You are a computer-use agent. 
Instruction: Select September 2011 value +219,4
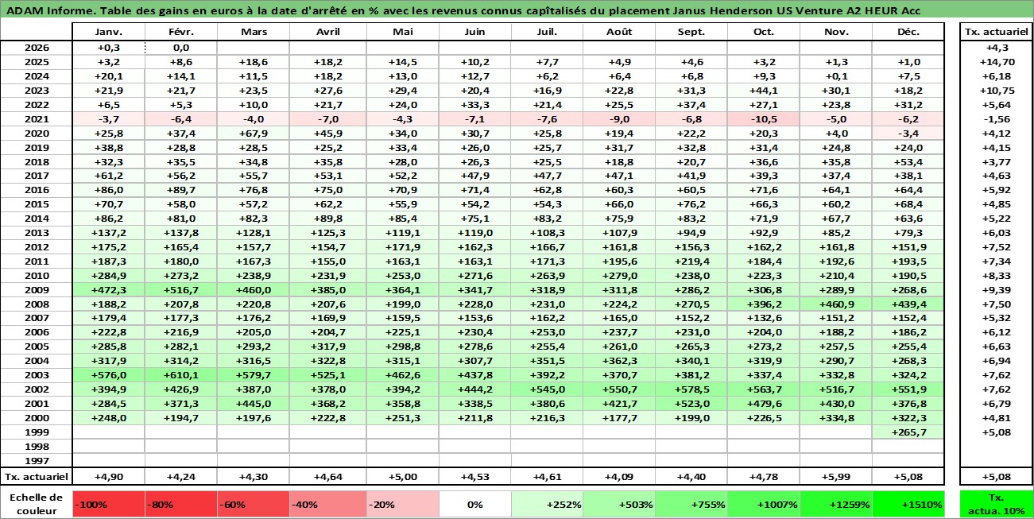[x=690, y=261]
